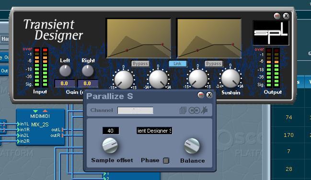Image resolution: width=311 pixels, height=180 pixels.
Task: Click the plug connector icon in Parallize S
Action: pyautogui.click(x=204, y=110)
